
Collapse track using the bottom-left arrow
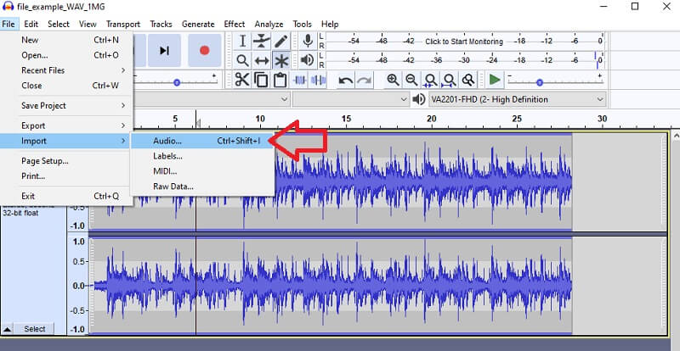(x=8, y=329)
